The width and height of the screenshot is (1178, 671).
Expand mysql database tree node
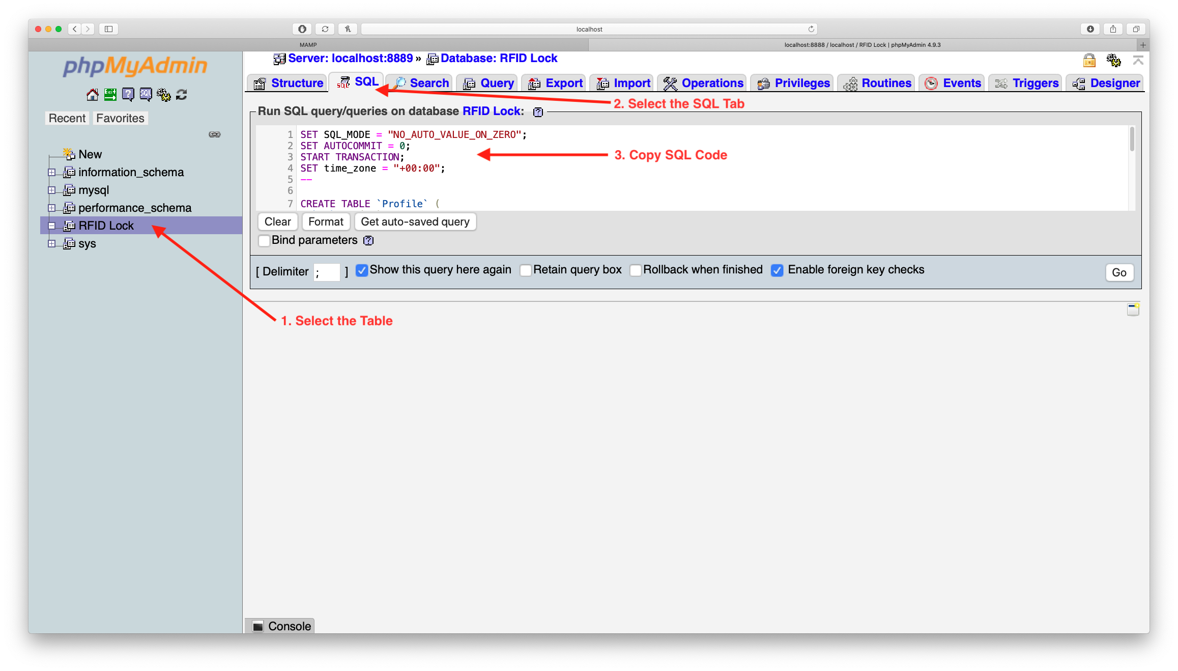[x=51, y=190]
